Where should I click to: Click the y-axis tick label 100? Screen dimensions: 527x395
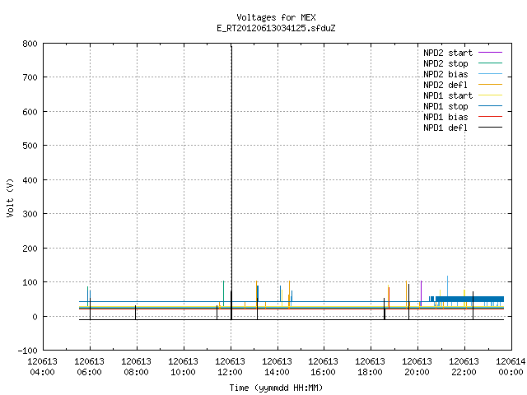[x=30, y=282]
